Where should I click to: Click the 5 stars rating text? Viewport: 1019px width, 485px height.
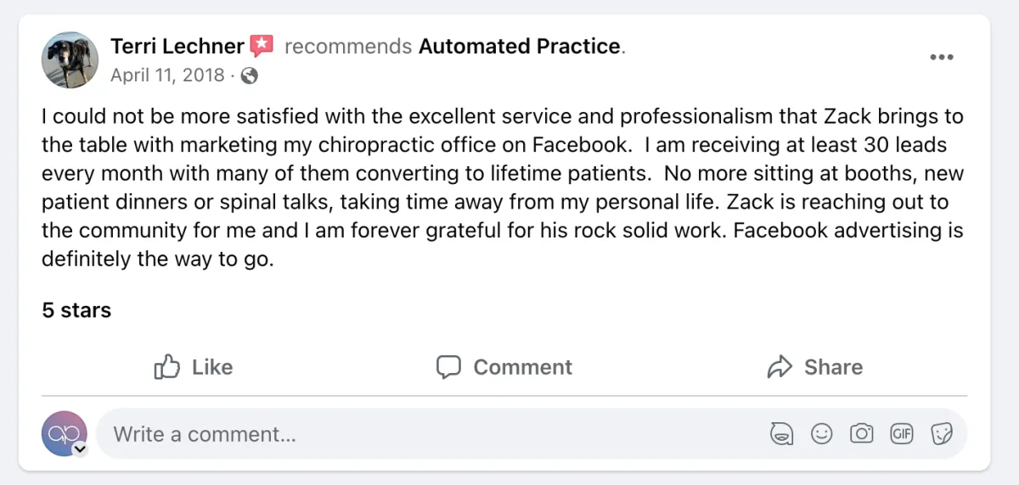tap(76, 310)
